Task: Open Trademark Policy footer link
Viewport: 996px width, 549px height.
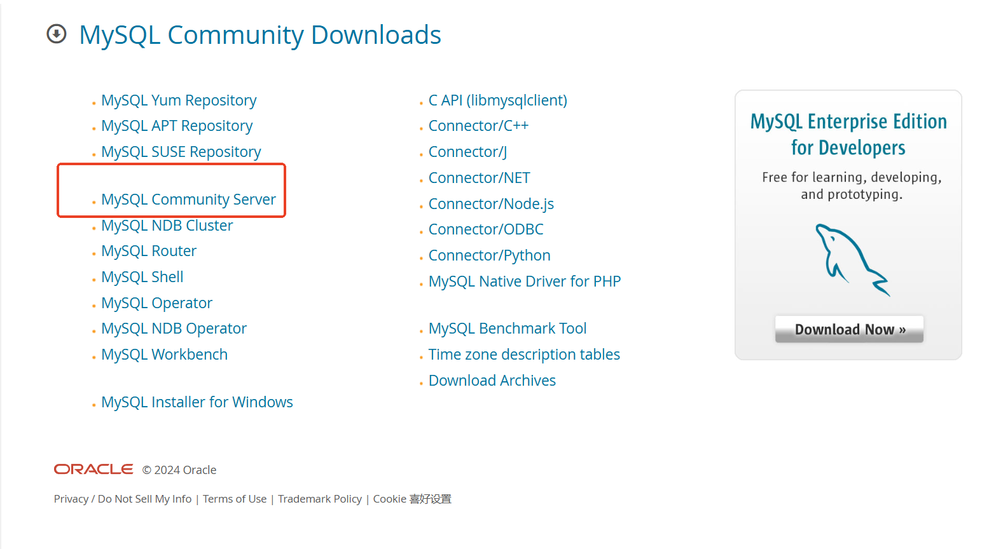Action: [320, 499]
